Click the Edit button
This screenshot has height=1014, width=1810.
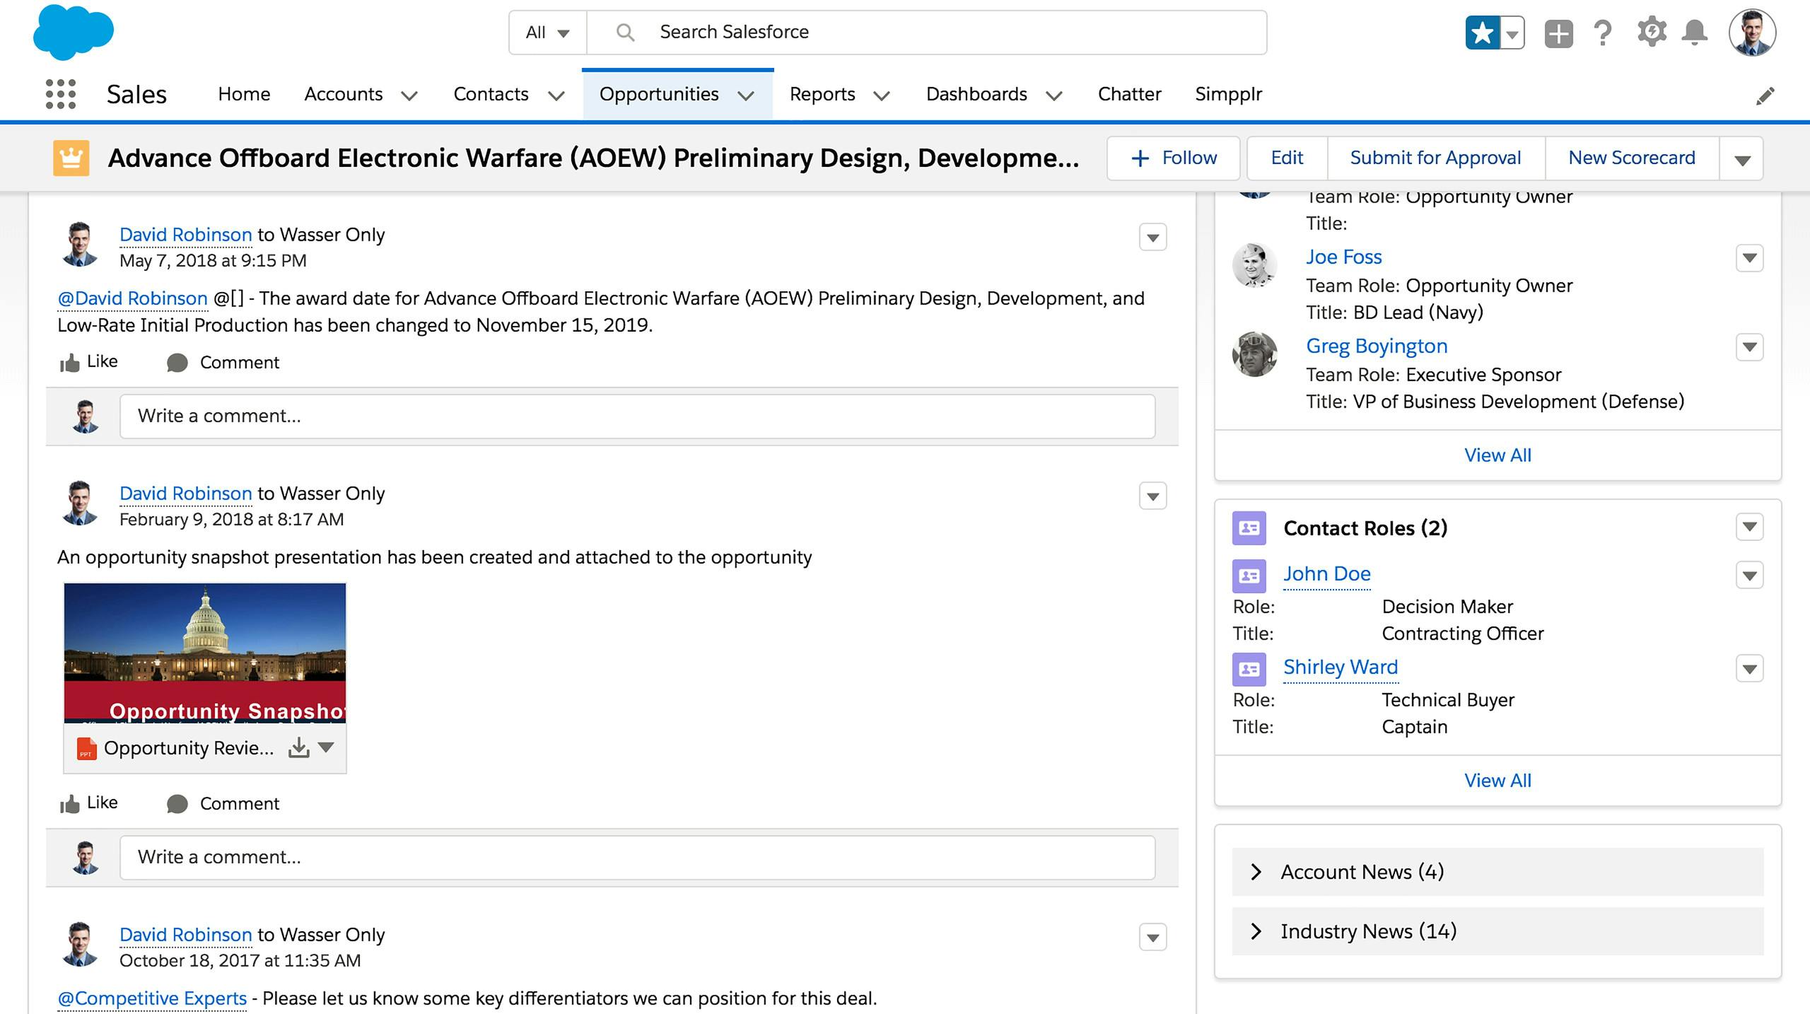click(x=1287, y=158)
